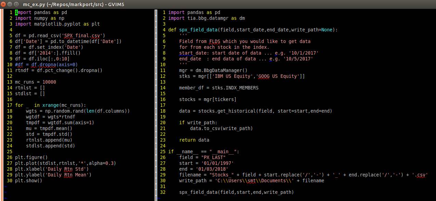Click the value '10000' in mc_runs assignment
The image size is (436, 201).
pos(49,82)
